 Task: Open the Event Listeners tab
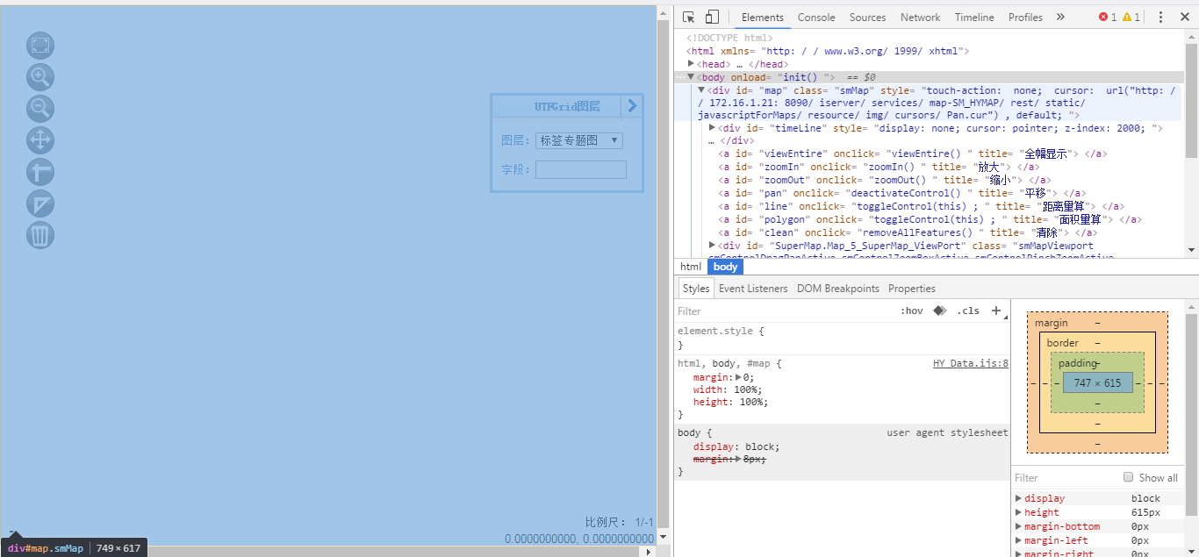point(753,289)
